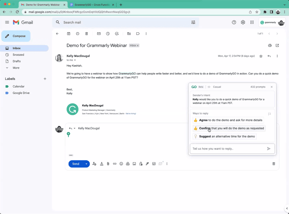Screen dimensions: 289x214
Task: Toggle confidential mode lock icon
Action: click(141, 164)
